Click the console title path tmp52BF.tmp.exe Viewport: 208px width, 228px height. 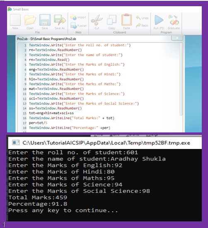[106, 143]
